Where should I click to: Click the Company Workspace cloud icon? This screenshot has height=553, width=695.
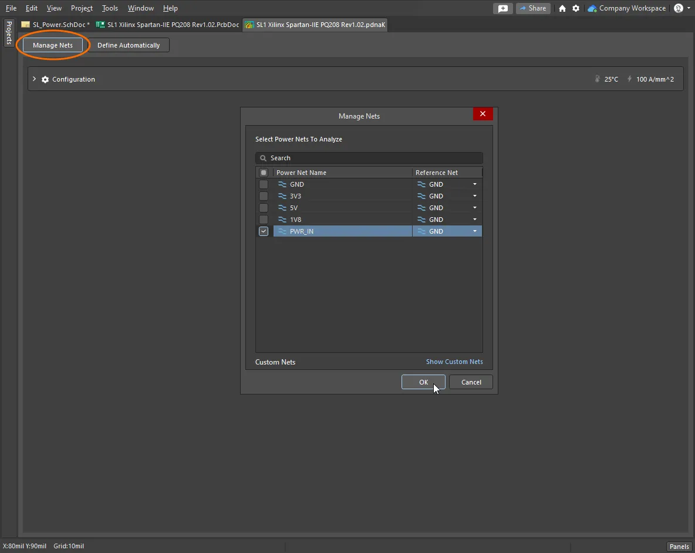[592, 8]
